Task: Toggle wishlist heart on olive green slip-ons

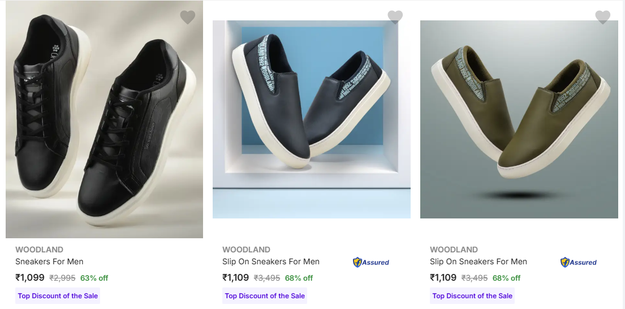Action: 603,18
